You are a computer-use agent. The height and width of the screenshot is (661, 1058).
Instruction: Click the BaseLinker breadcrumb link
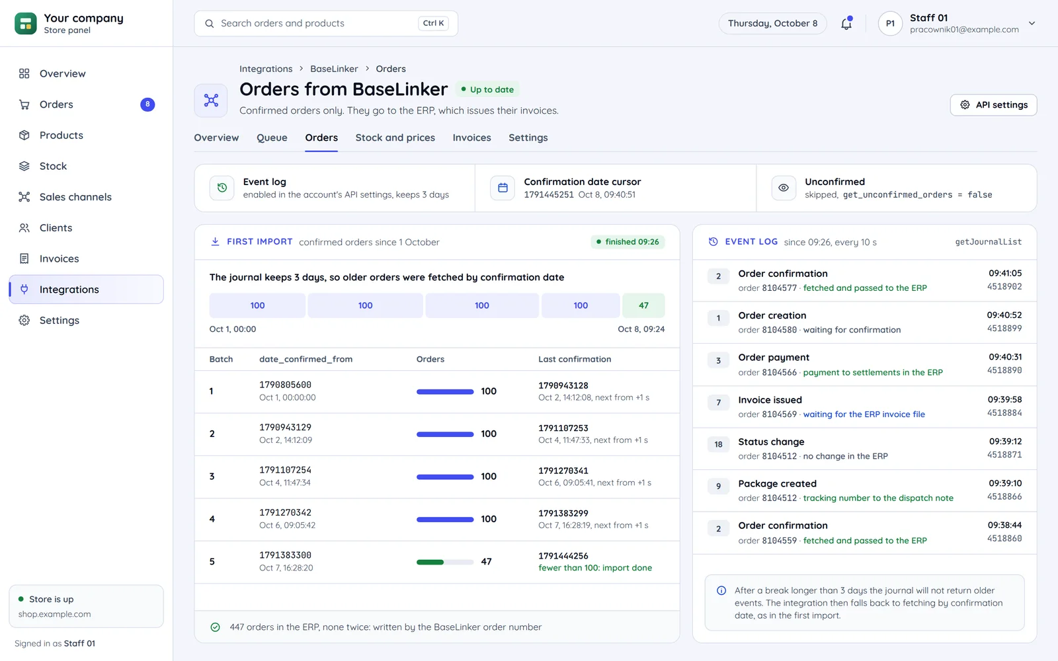(x=334, y=69)
